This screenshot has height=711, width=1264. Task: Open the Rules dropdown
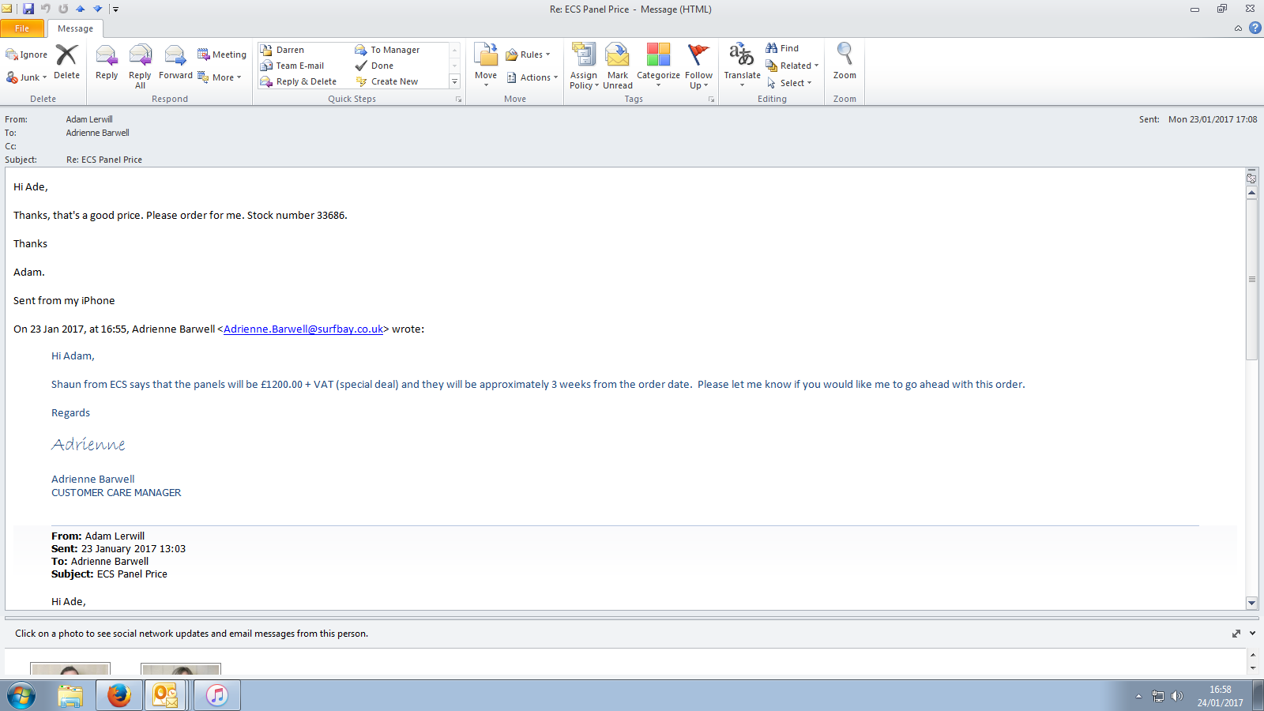(528, 55)
